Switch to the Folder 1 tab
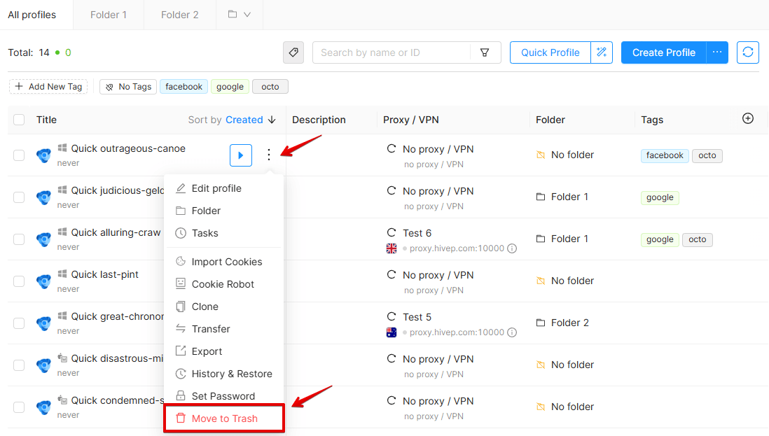 109,15
